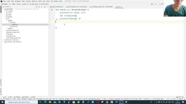Click the empty fifth code line in the editor
The height and width of the screenshot is (104, 186).
119,22
